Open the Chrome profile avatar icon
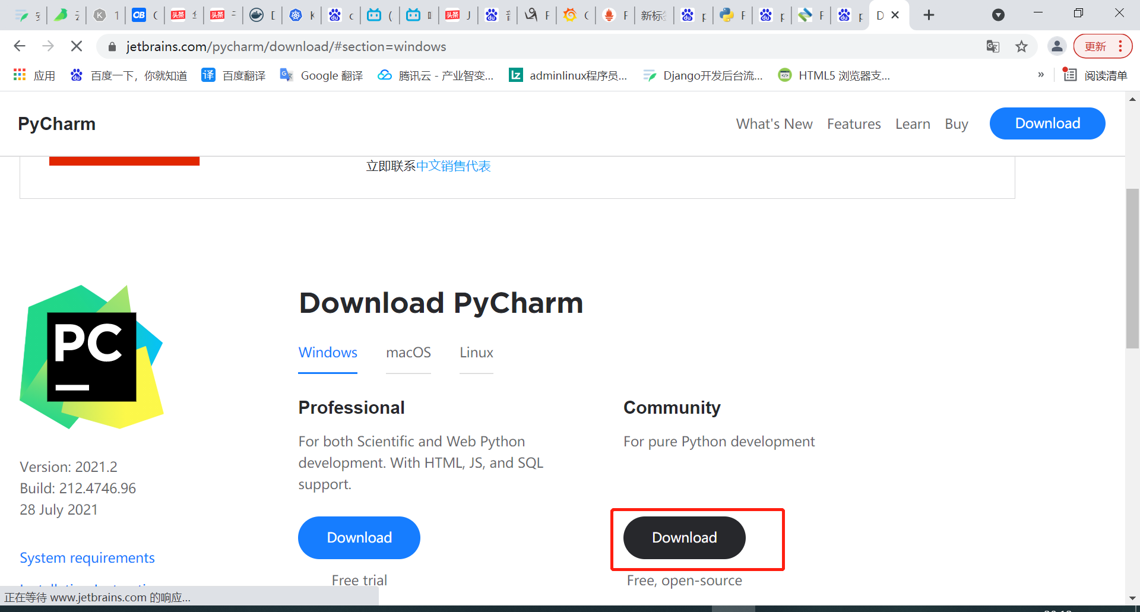 click(x=1057, y=46)
